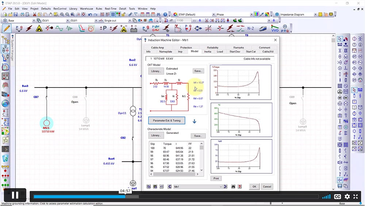365x206 pixels.
Task: Select the Edit mode pencil icon
Action: coord(7,29)
